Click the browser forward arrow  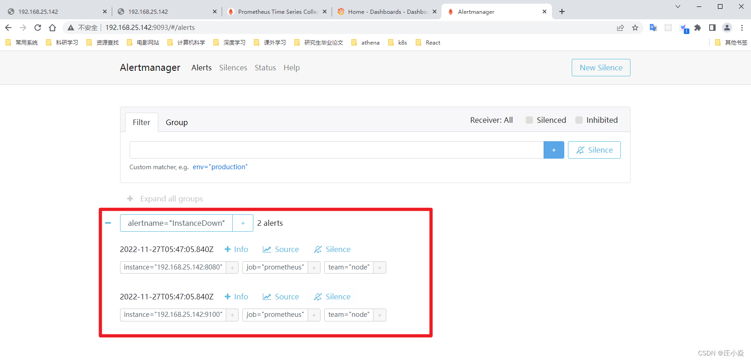pyautogui.click(x=23, y=28)
